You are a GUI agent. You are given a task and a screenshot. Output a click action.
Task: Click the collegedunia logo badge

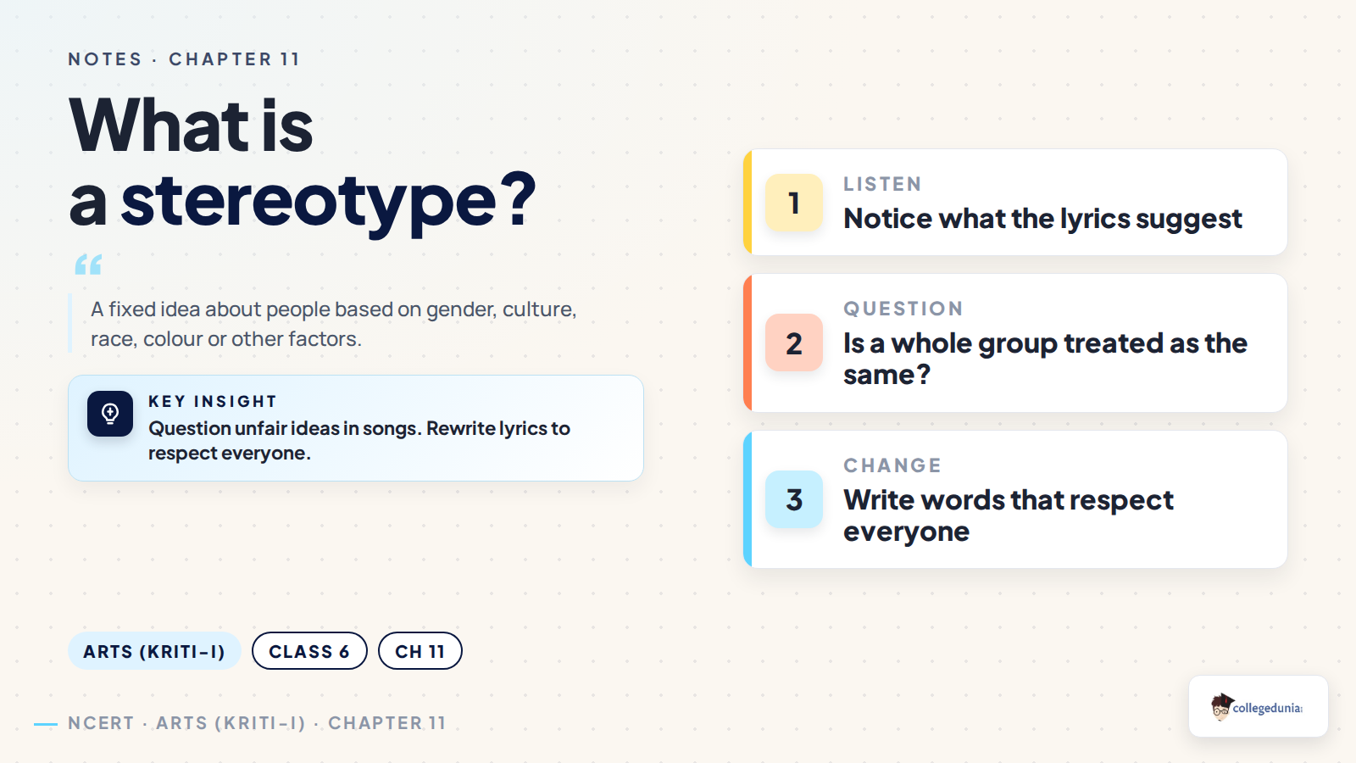pos(1258,706)
